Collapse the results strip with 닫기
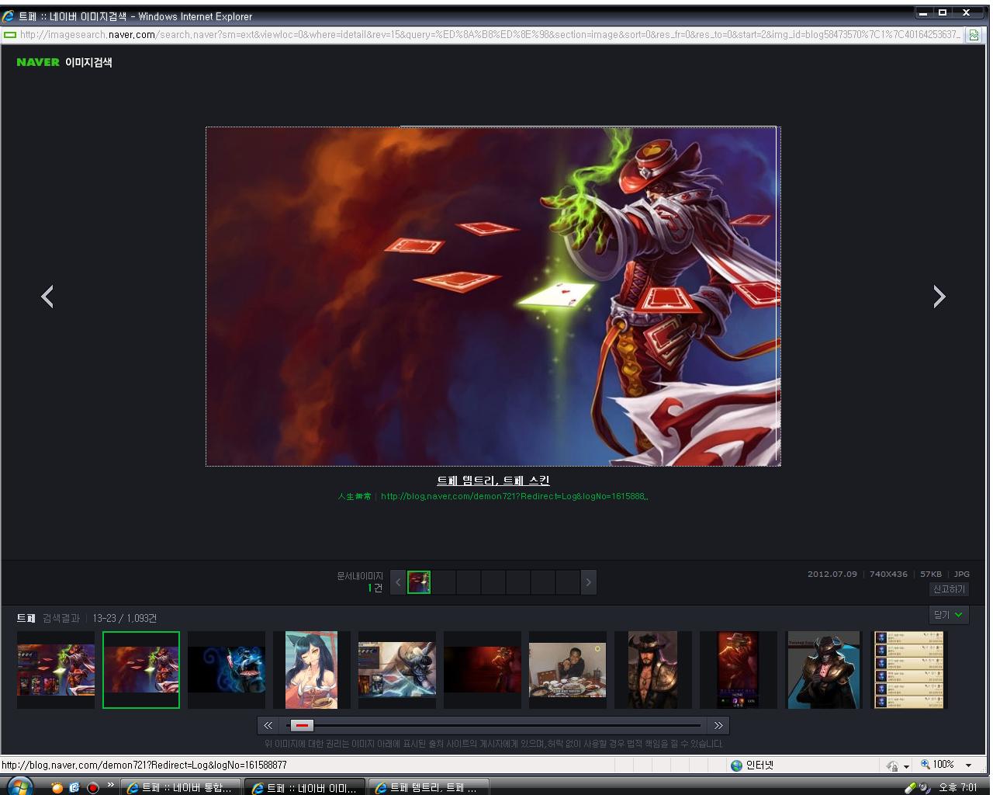 click(x=949, y=615)
